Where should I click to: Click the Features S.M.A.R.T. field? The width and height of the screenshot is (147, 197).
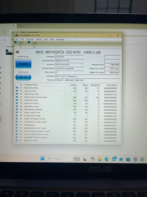(x=88, y=80)
